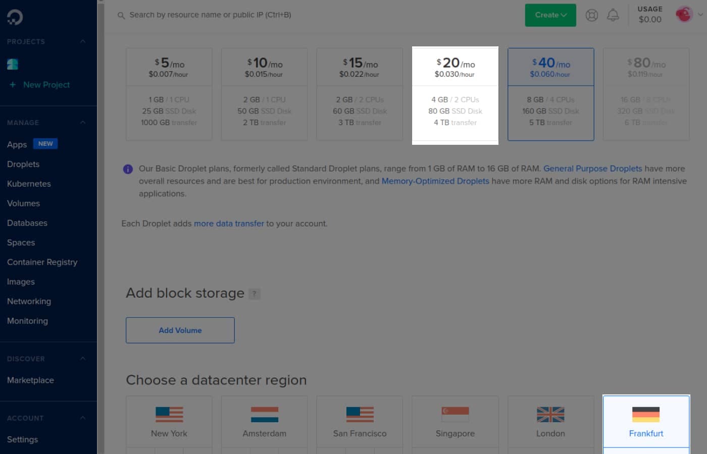Open Droplets in the sidebar
This screenshot has height=454, width=707.
[x=23, y=164]
